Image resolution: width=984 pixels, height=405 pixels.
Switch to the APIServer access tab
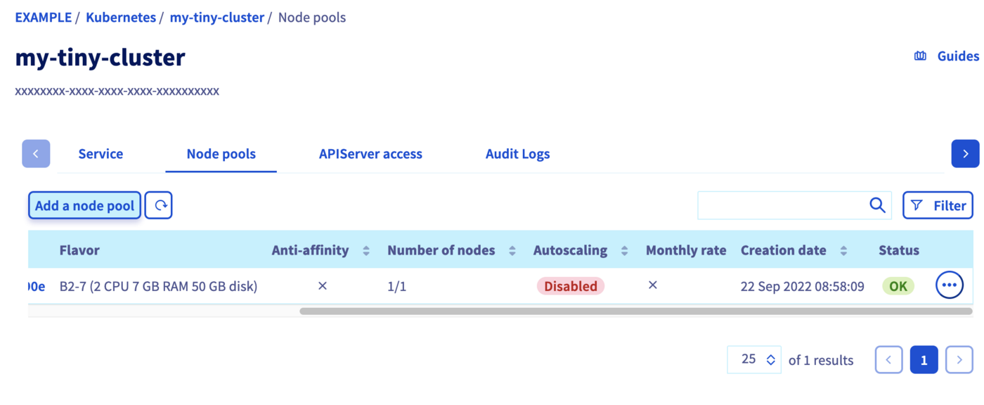click(x=370, y=153)
